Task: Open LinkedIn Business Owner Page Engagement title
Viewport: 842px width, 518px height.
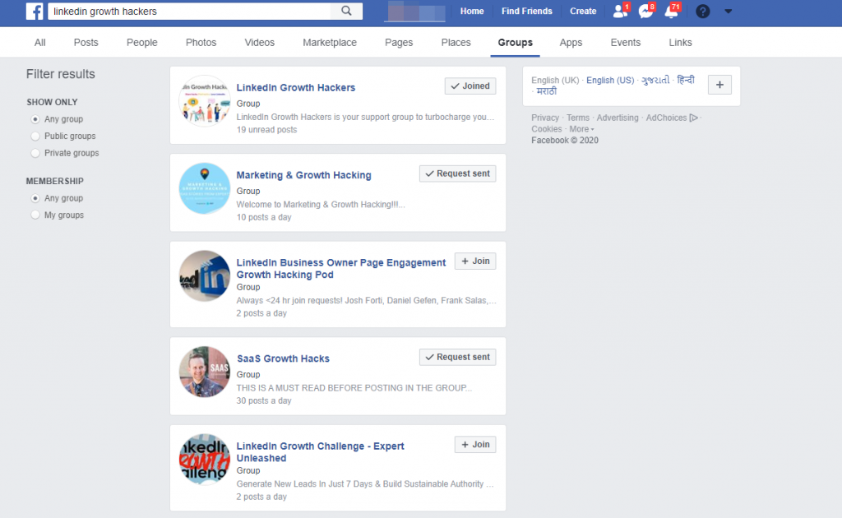Action: 341,268
